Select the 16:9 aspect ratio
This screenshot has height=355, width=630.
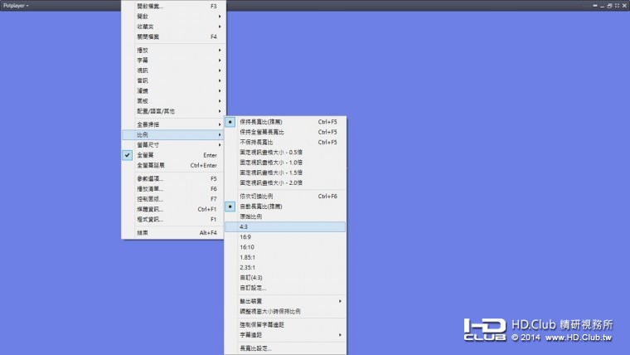(x=285, y=237)
